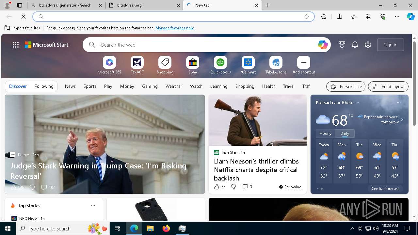Open the TaxACT shortcut tile
This screenshot has width=418, height=235.
[137, 65]
